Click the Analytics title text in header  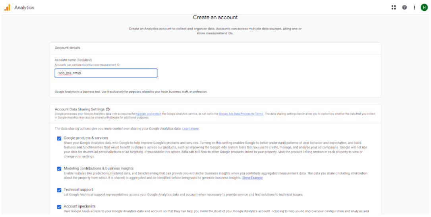click(24, 8)
